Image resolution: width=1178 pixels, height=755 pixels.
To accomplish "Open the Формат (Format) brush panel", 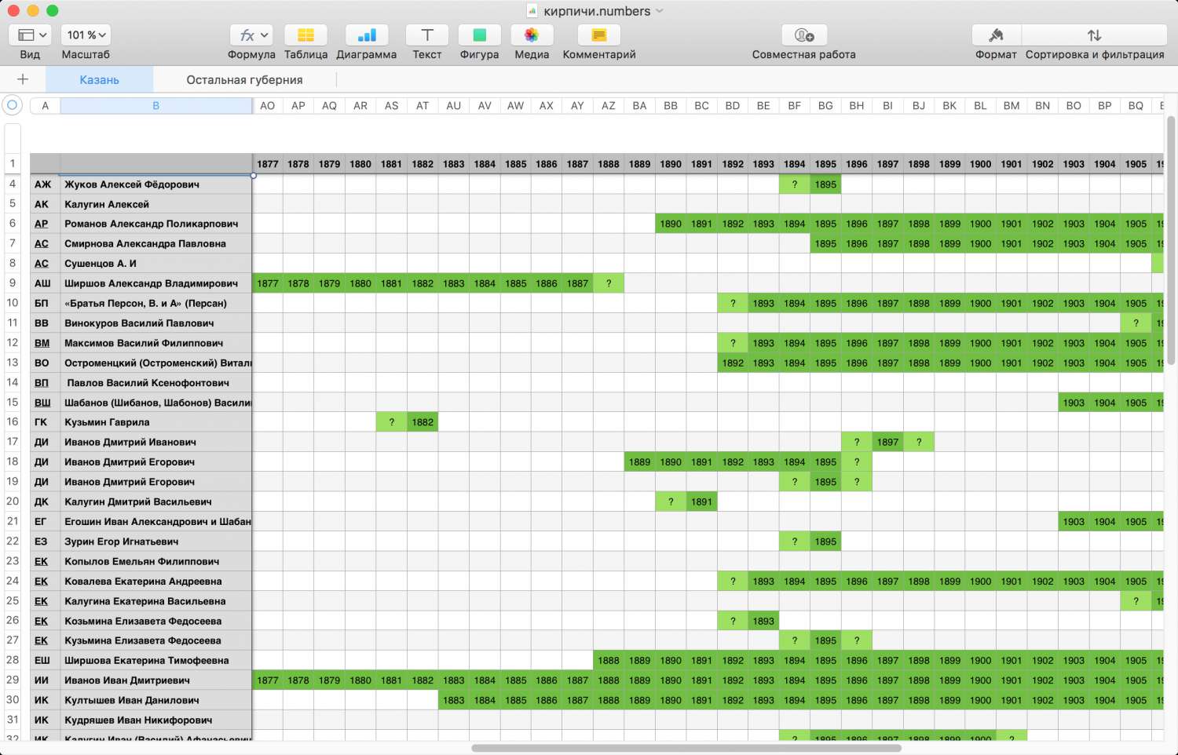I will [x=996, y=35].
